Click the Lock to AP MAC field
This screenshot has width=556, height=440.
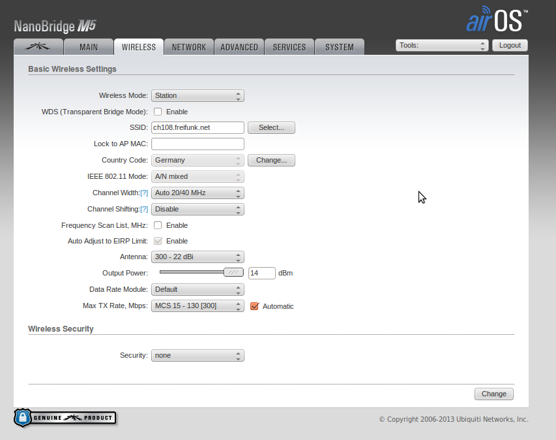click(x=198, y=144)
